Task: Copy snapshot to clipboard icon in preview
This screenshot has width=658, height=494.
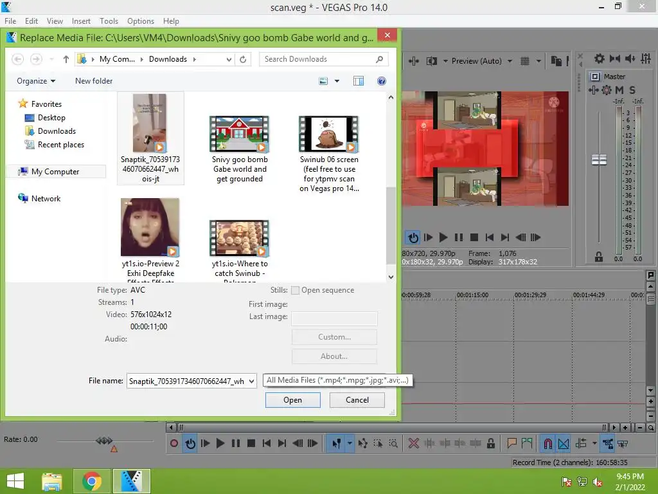Action: coord(556,61)
